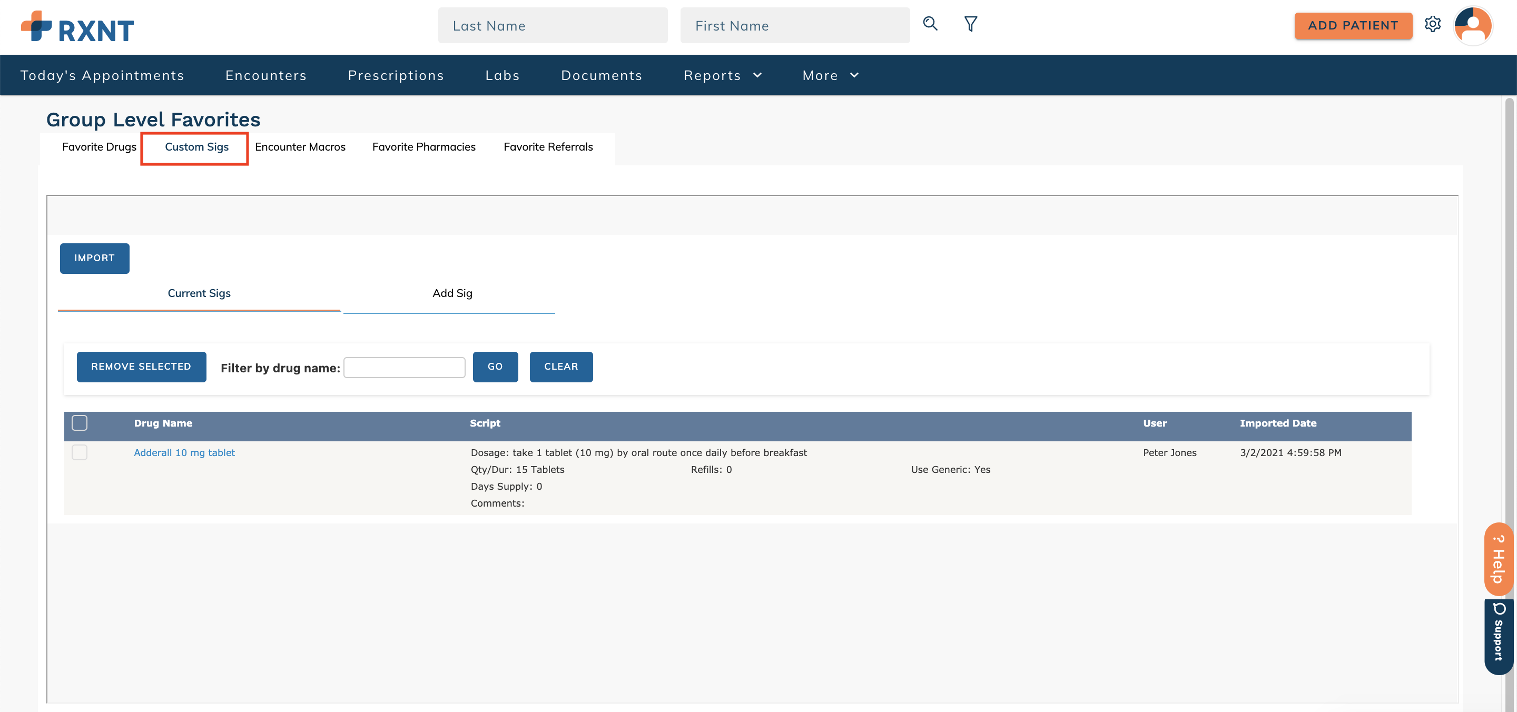Open the user profile avatar
The width and height of the screenshot is (1517, 712).
click(1472, 25)
